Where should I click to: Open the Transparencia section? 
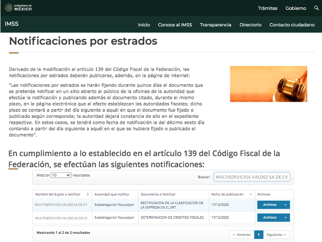pos(215,25)
